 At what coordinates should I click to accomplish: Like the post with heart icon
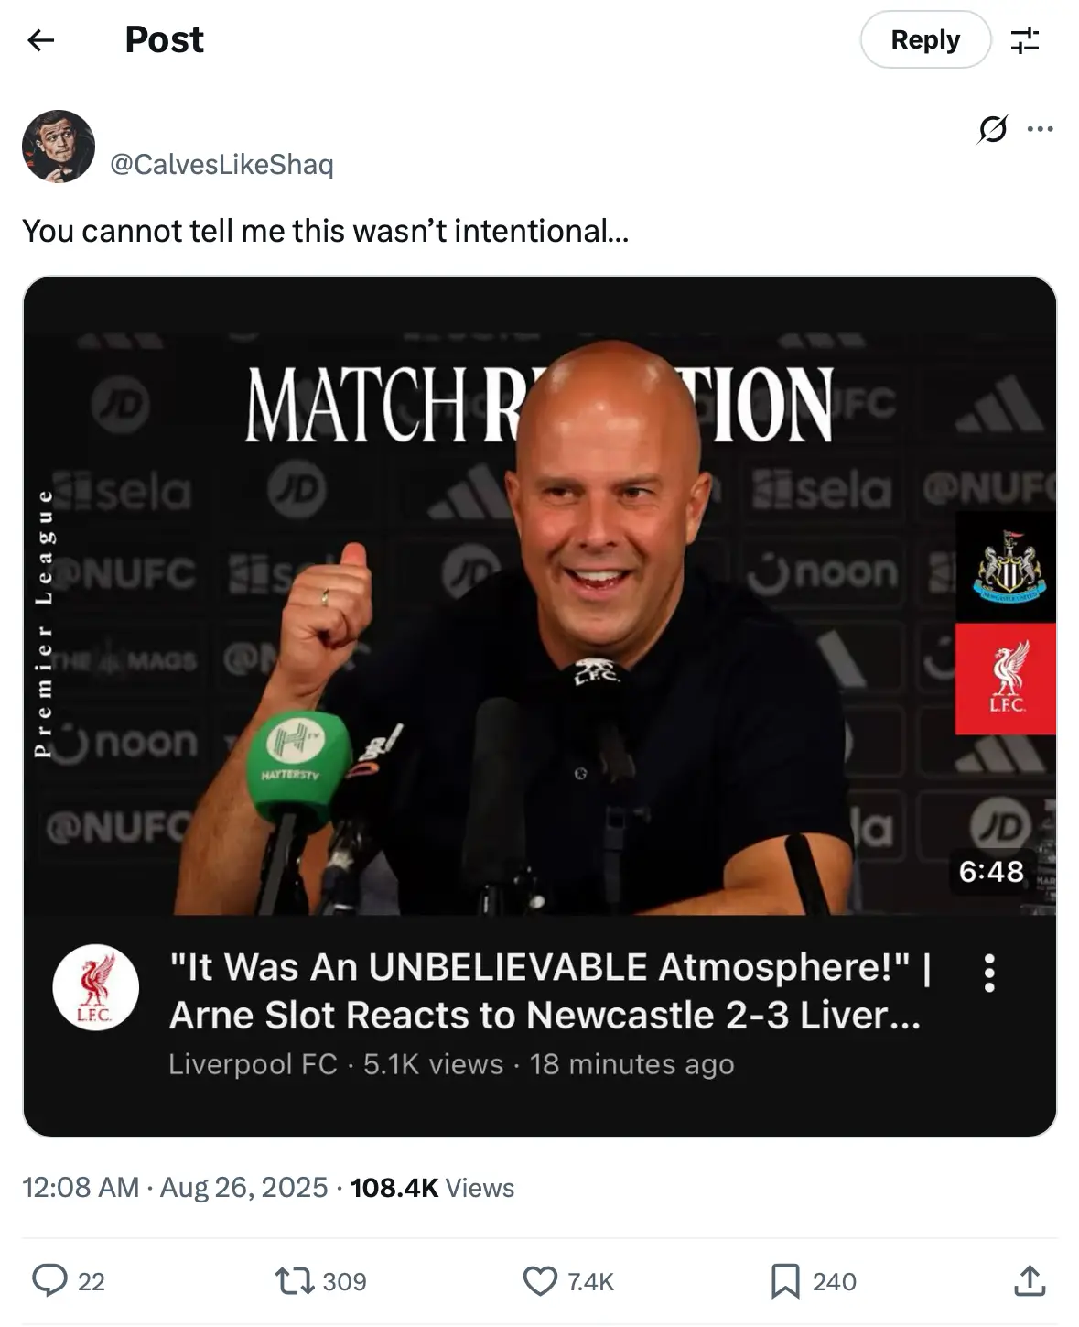[567, 1281]
